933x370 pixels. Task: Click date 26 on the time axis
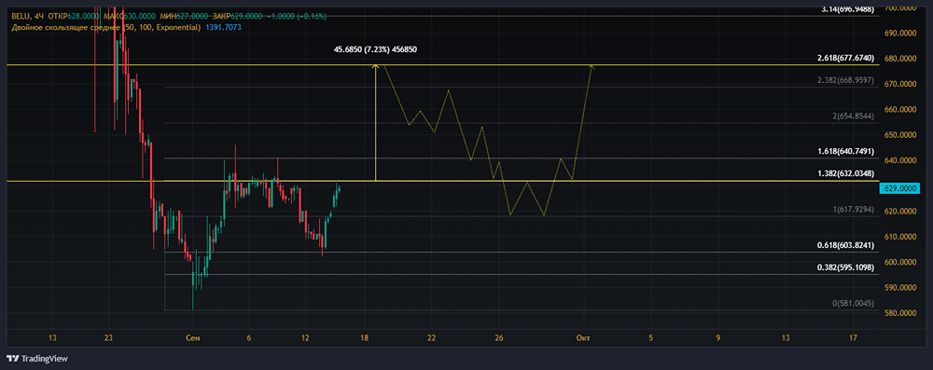click(x=498, y=338)
